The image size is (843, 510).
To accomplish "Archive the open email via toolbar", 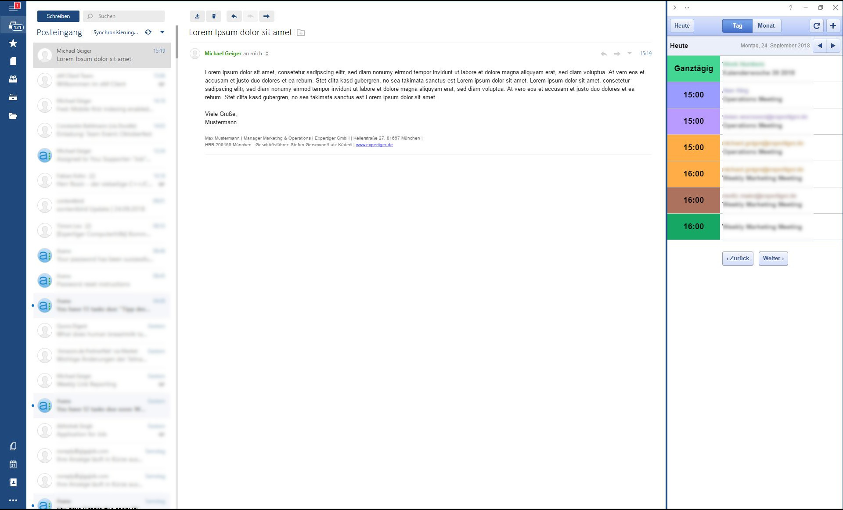I will pos(197,16).
